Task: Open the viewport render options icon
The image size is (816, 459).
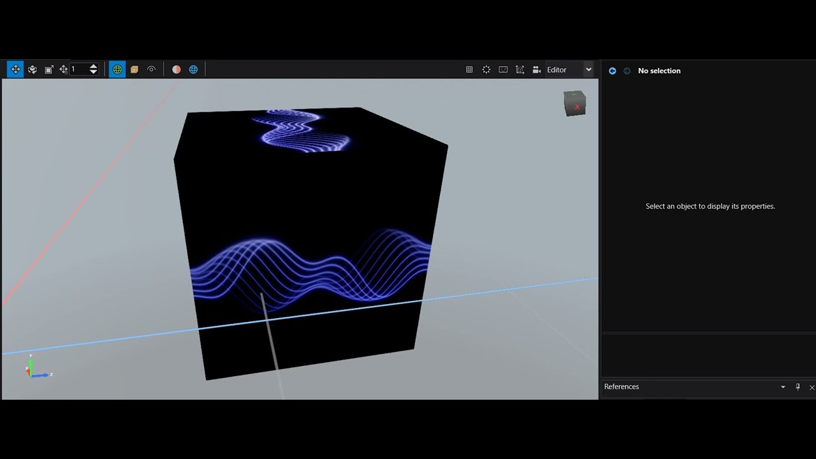Action: 503,69
